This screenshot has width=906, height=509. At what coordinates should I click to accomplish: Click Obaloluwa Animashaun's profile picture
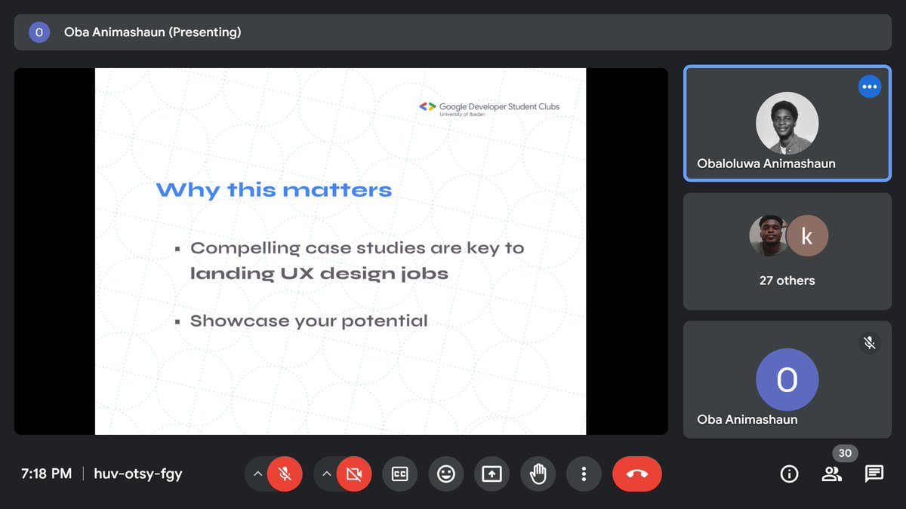(x=787, y=123)
